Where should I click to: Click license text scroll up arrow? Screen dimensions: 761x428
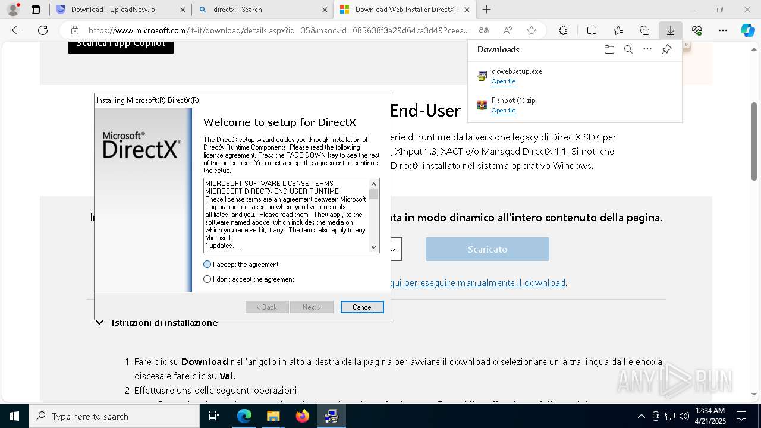pyautogui.click(x=374, y=184)
